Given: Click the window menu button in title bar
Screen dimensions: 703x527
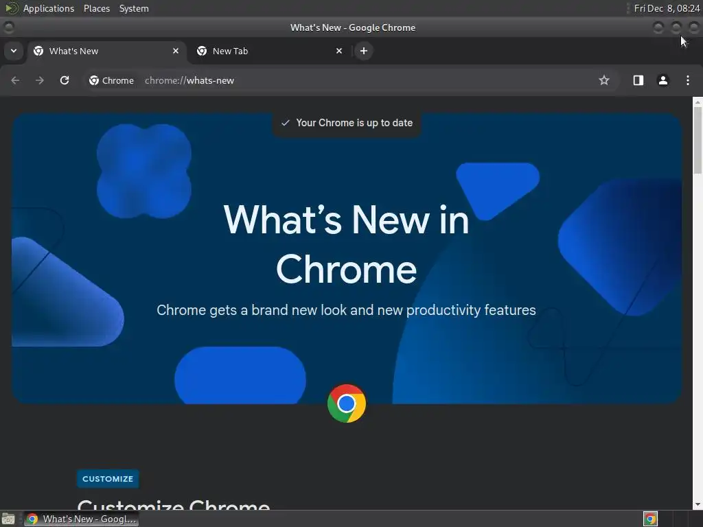Looking at the screenshot, I should pyautogui.click(x=8, y=27).
